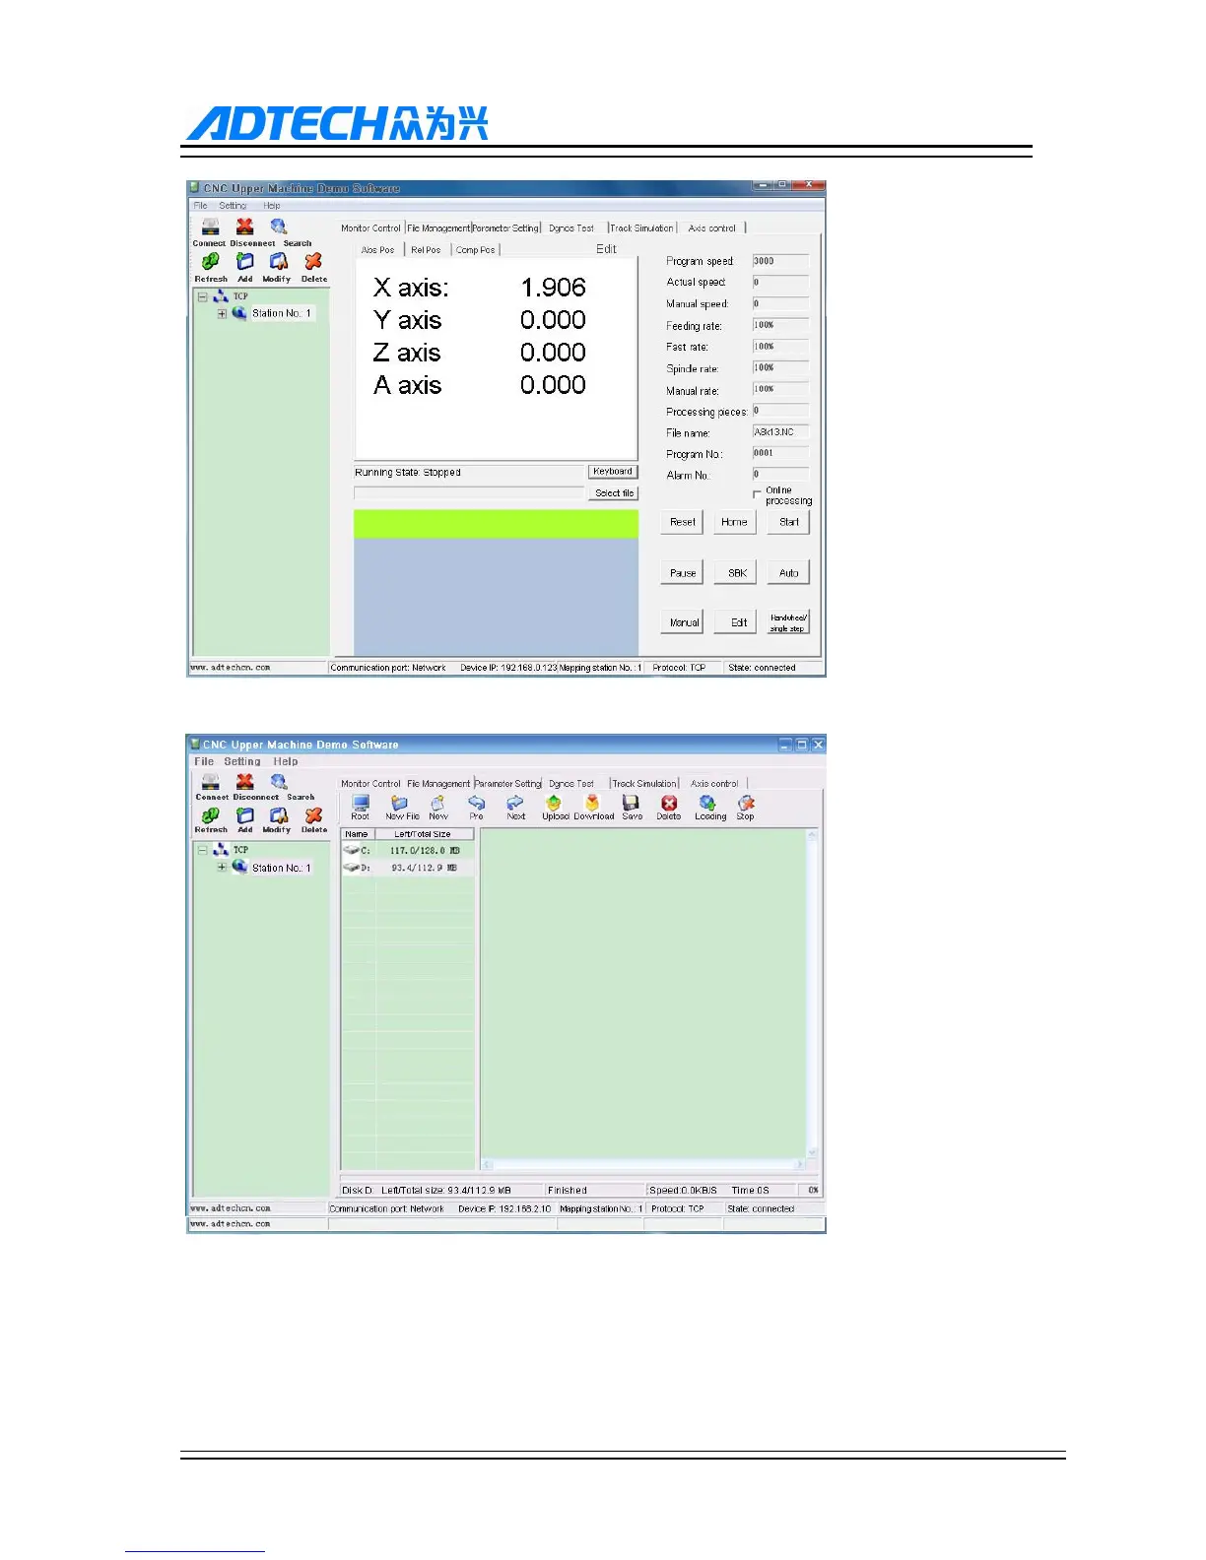
Task: Click sidebar Delete icon in Monitor Control window
Action: (x=313, y=261)
